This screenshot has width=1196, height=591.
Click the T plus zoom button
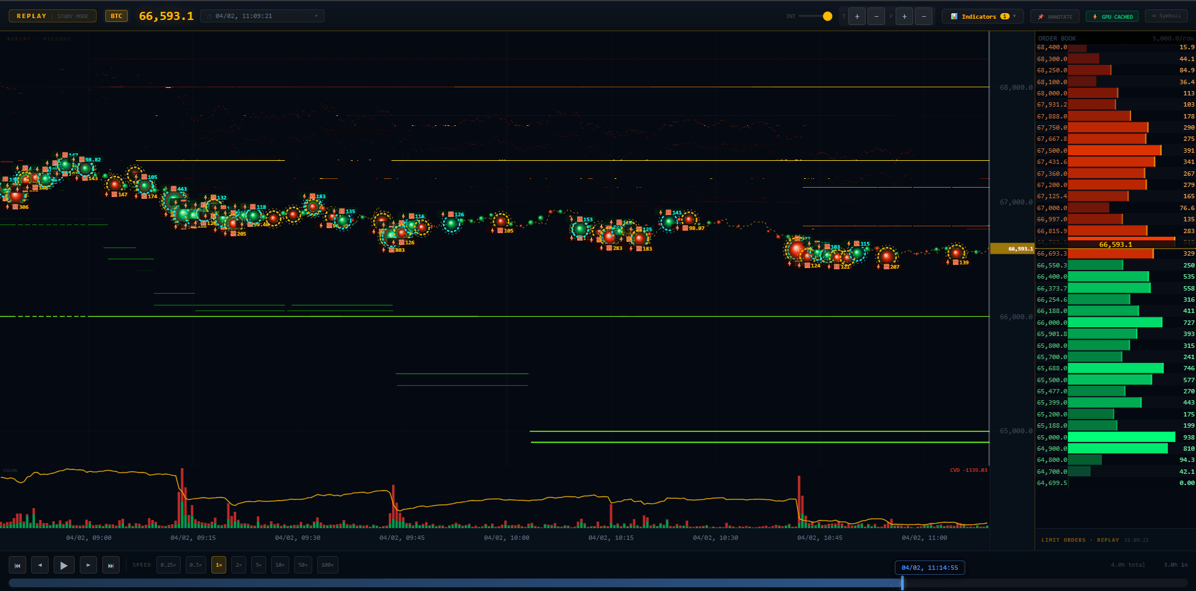(857, 17)
